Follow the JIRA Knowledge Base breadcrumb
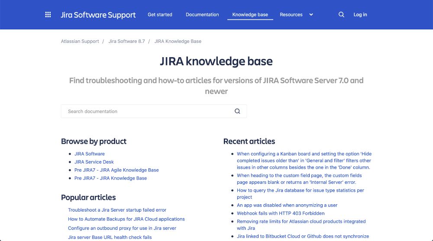This screenshot has height=241, width=433. coord(178,41)
